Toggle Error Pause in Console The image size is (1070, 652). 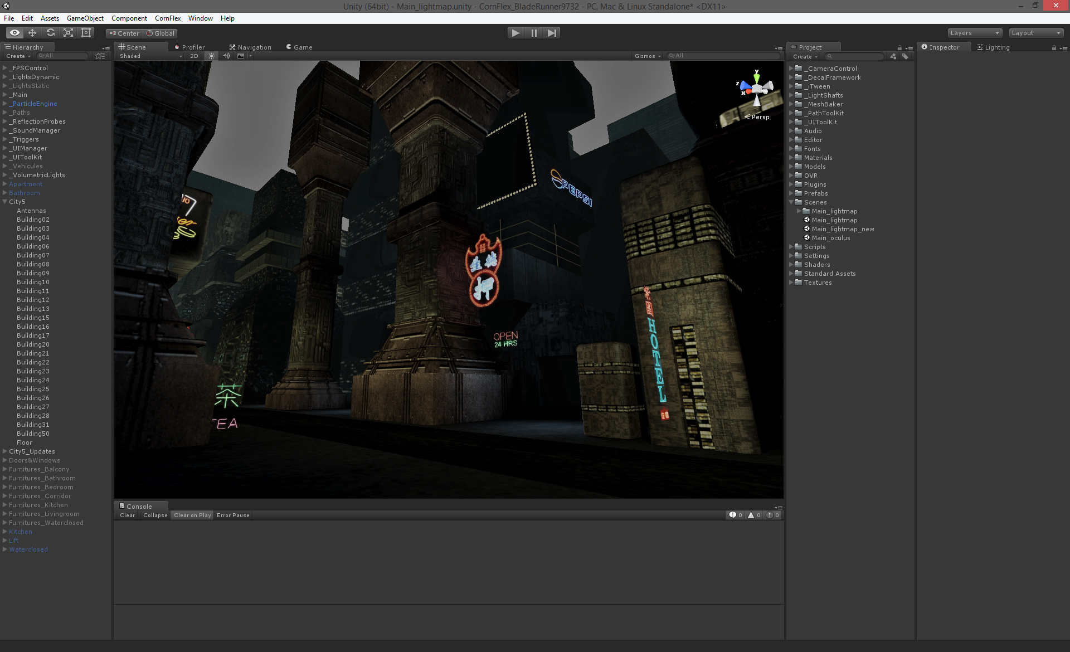pyautogui.click(x=233, y=515)
